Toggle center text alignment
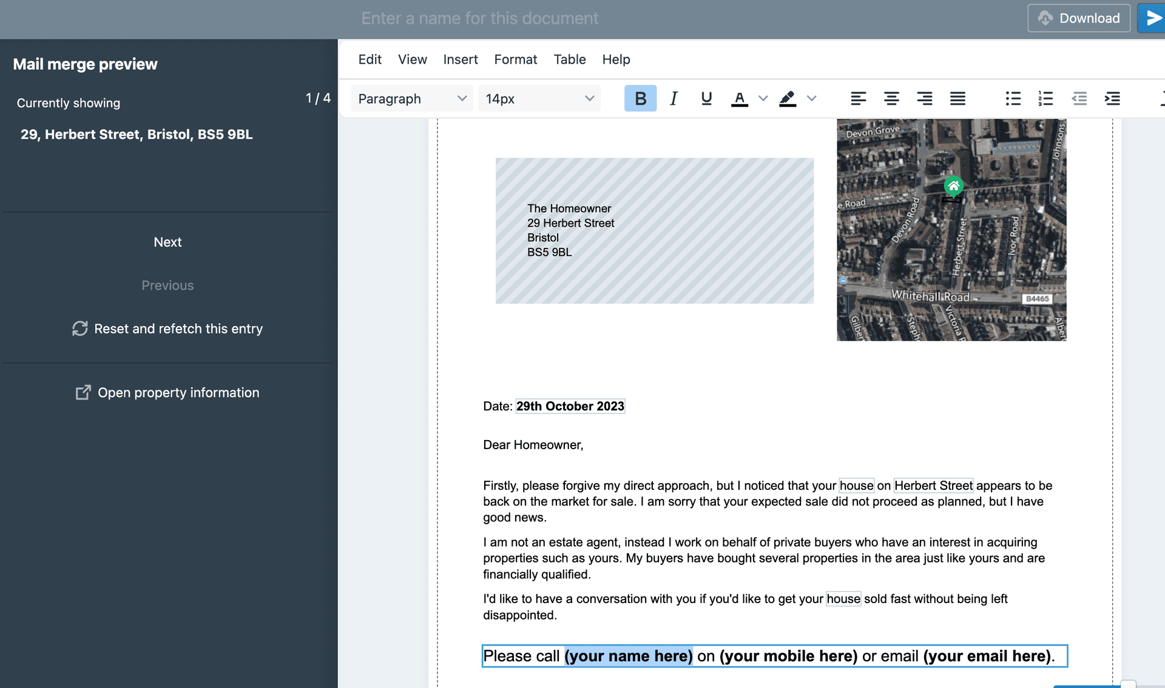The height and width of the screenshot is (688, 1165). 891,98
